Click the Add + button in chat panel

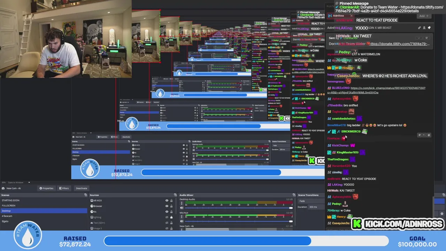pyautogui.click(x=424, y=16)
